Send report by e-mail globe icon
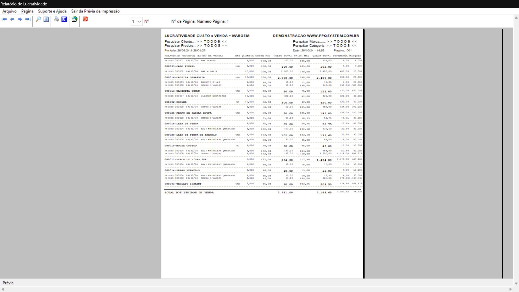This screenshot has height=292, width=519. point(75,19)
